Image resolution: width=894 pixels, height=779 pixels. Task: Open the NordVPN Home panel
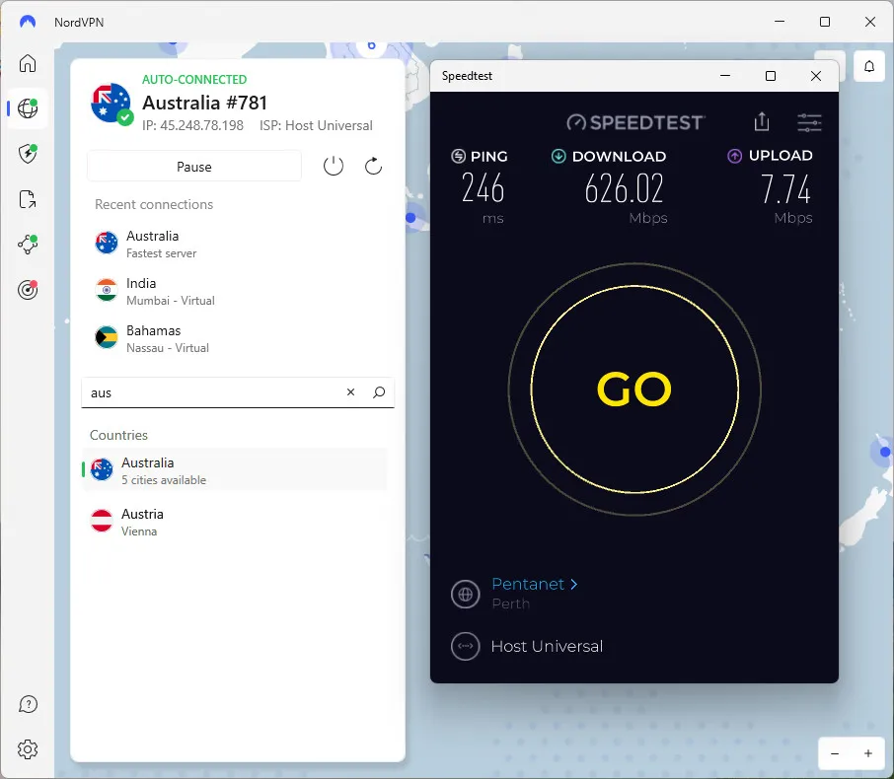[x=27, y=63]
